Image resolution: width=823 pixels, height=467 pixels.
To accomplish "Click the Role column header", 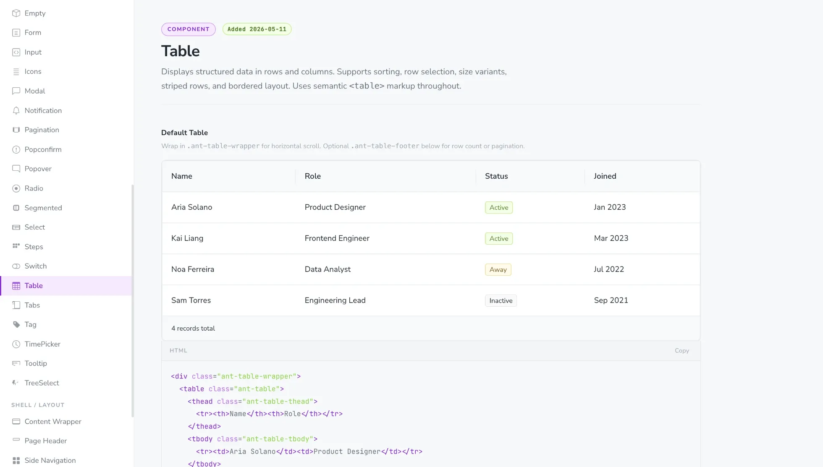I will [x=386, y=176].
